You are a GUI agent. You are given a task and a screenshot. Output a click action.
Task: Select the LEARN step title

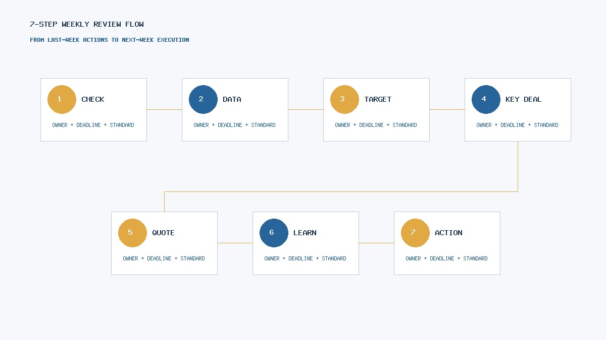(x=305, y=233)
